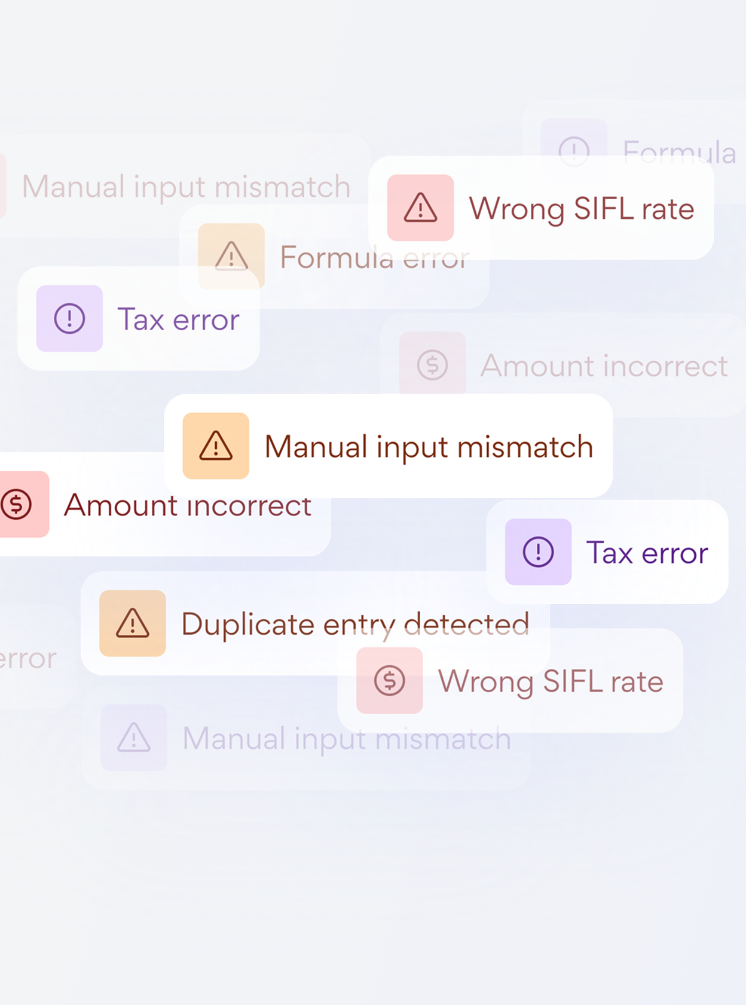This screenshot has height=1005, width=746.
Task: Click the faded exclamation circle beside cut-off Formula label
Action: pyautogui.click(x=574, y=150)
